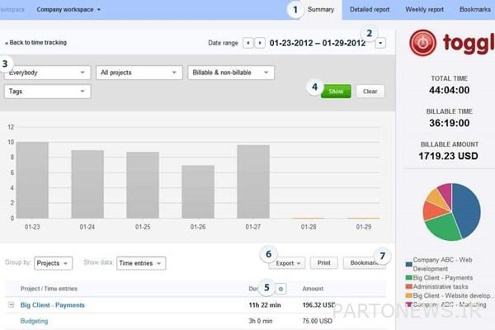The width and height of the screenshot is (495, 330).
Task: Click the Clear filters button
Action: [x=370, y=92]
